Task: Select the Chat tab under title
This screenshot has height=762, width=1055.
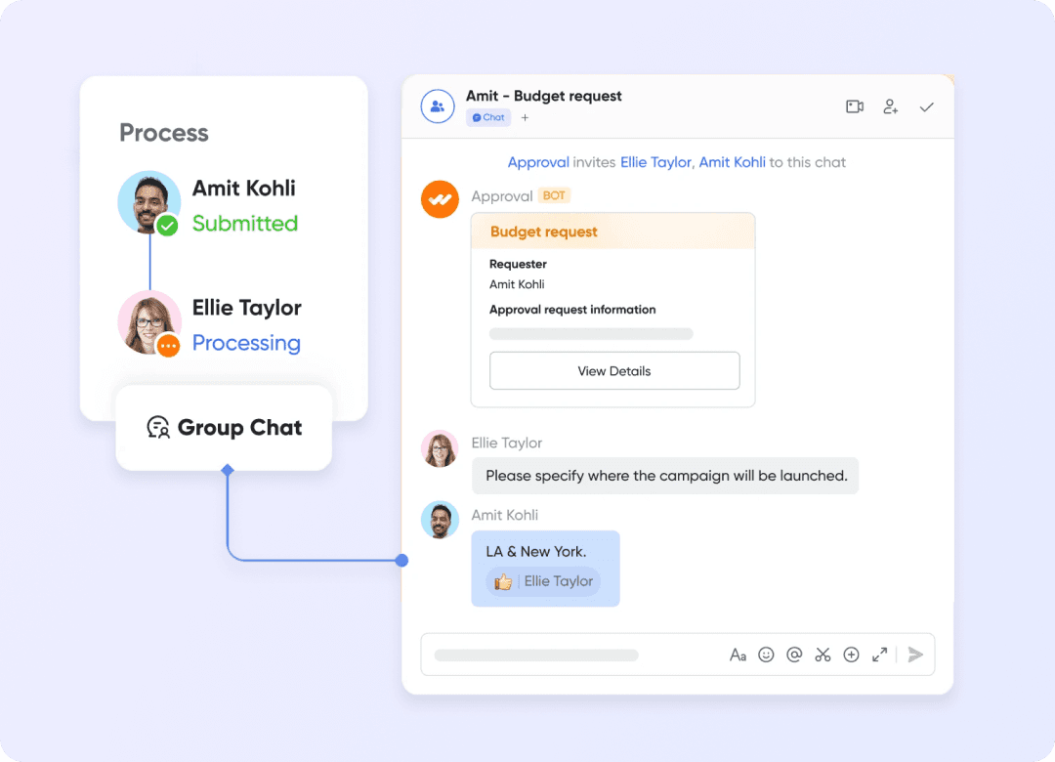Action: (x=488, y=117)
